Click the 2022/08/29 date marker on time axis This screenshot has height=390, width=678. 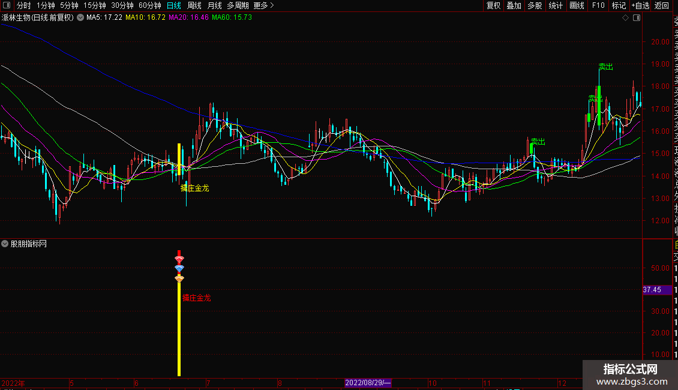point(368,383)
